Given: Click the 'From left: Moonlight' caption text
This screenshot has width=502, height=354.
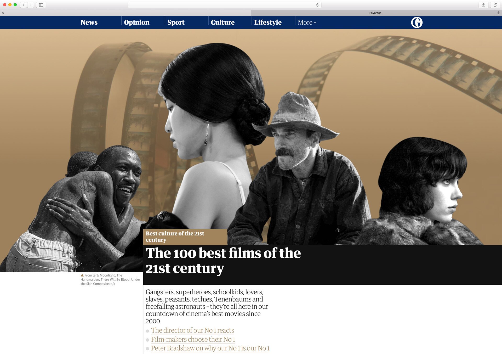Looking at the screenshot, I should 110,279.
